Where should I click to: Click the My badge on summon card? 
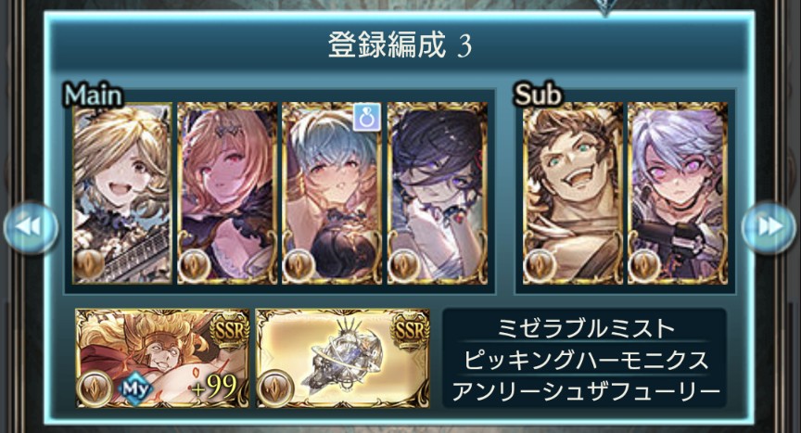point(135,389)
